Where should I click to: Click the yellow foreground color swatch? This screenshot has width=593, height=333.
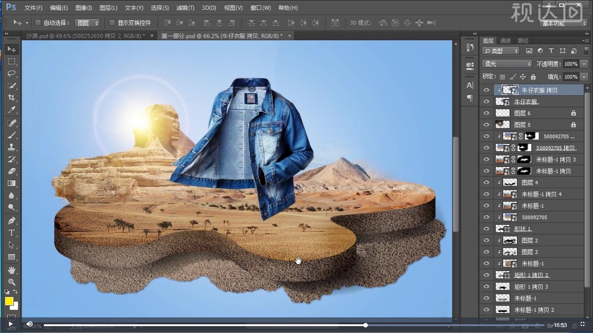click(x=9, y=301)
